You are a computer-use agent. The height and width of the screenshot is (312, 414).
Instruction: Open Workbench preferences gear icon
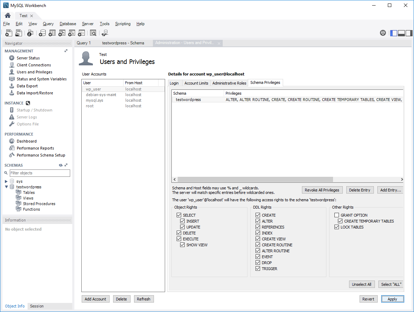pyautogui.click(x=383, y=33)
